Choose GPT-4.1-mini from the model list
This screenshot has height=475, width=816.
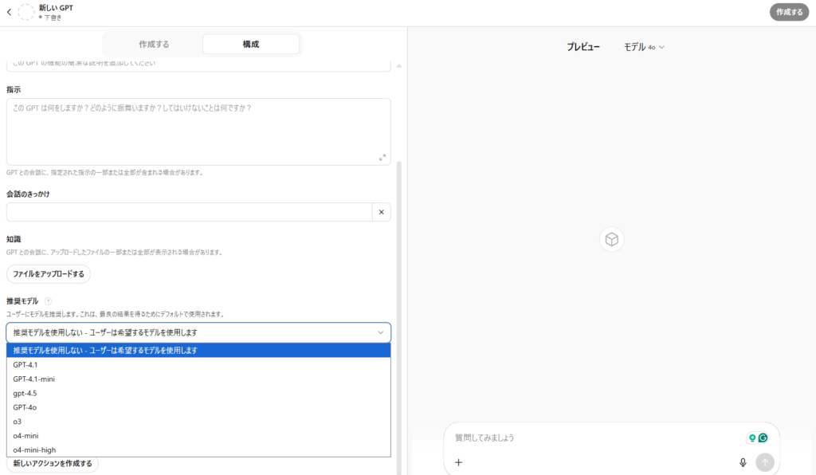coord(198,379)
